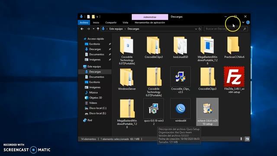Go back with the left arrow

82,29
